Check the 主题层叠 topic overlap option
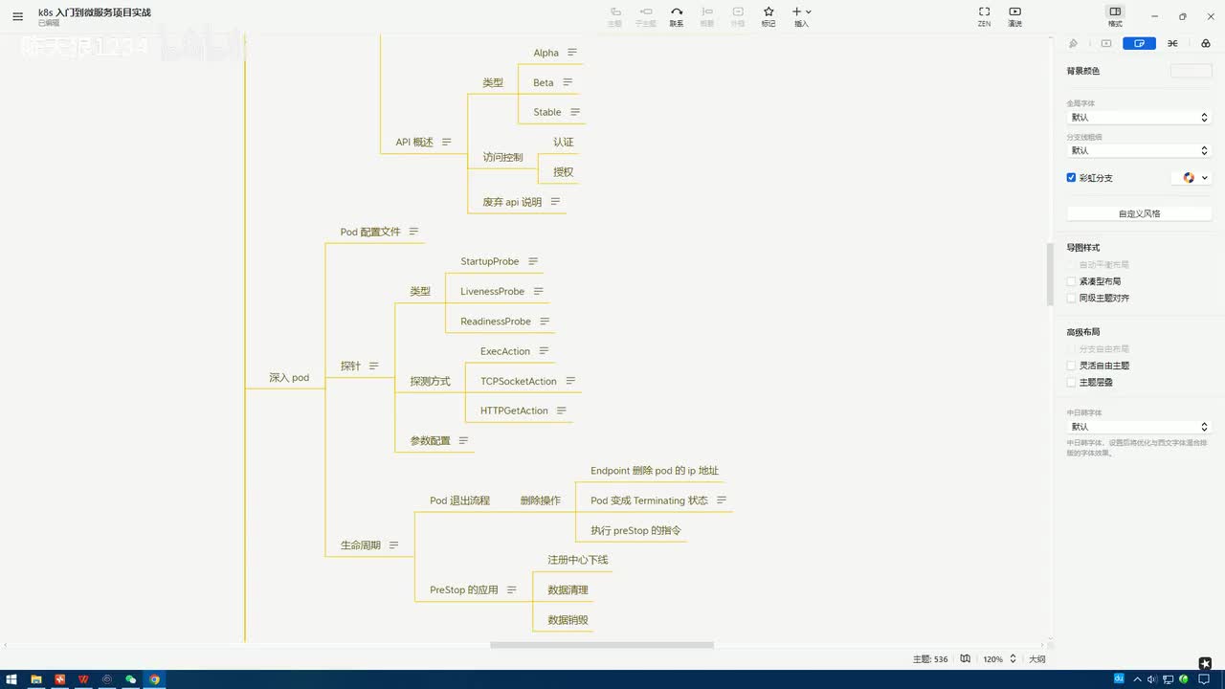The height and width of the screenshot is (689, 1225). pos(1071,382)
